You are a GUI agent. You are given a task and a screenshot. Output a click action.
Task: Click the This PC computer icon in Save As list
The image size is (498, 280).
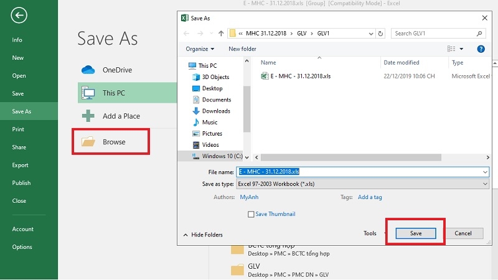88,93
